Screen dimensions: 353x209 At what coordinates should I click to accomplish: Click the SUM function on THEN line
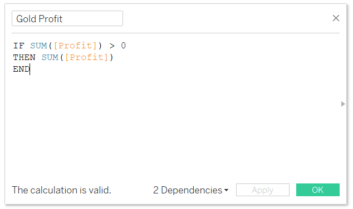pyautogui.click(x=50, y=57)
